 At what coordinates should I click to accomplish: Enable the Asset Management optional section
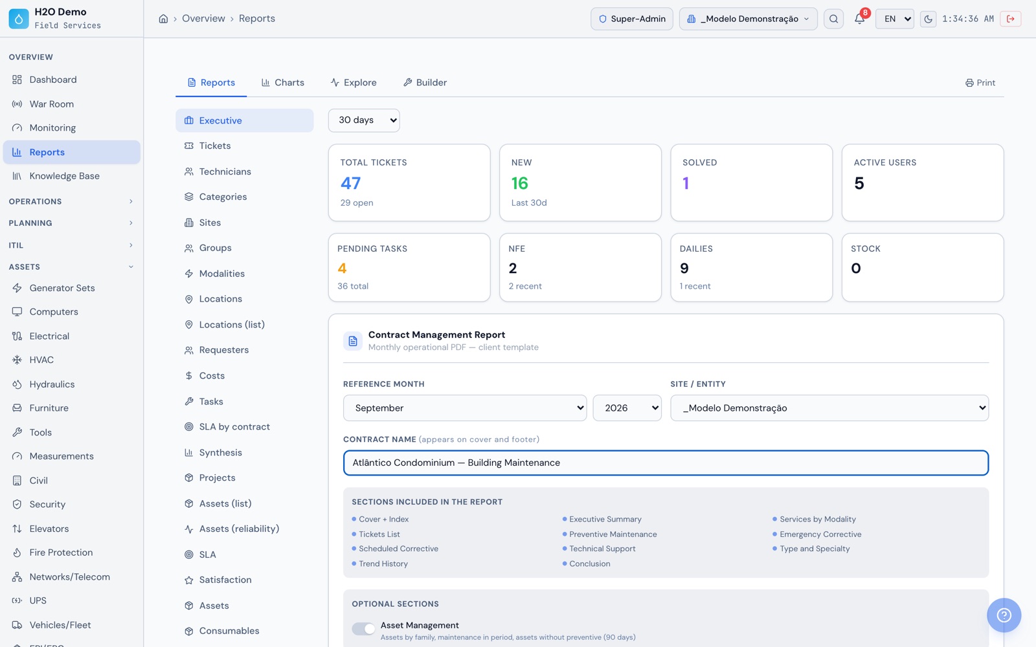click(363, 629)
